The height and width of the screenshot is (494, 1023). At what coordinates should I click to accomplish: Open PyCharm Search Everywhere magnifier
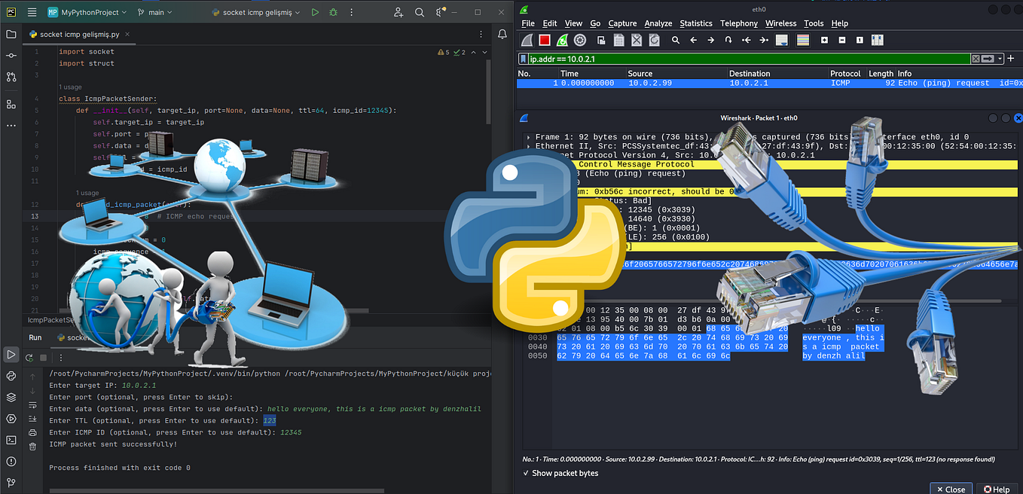tap(420, 12)
